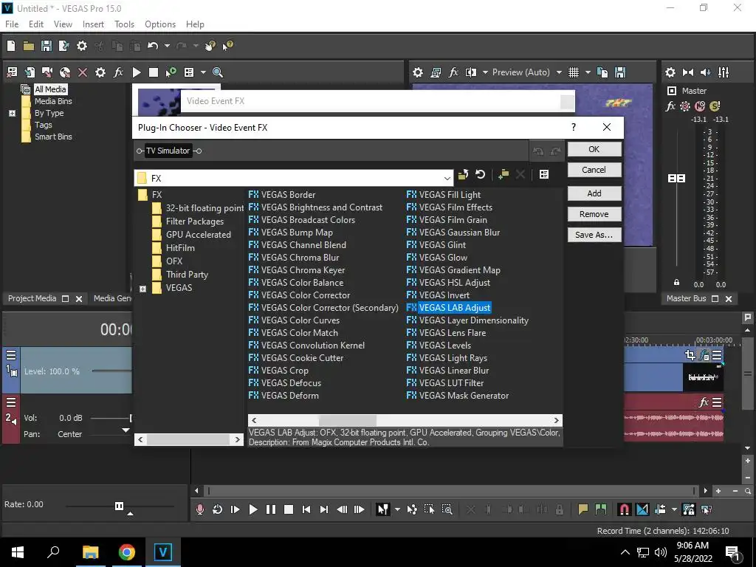Create a new project with New icon

[11, 46]
